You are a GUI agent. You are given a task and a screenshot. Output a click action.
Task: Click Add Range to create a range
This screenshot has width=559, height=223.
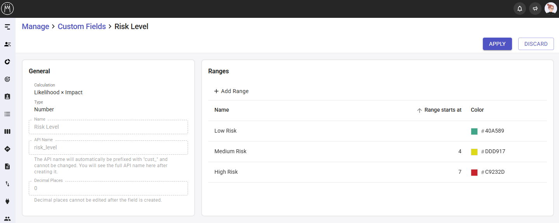[232, 91]
